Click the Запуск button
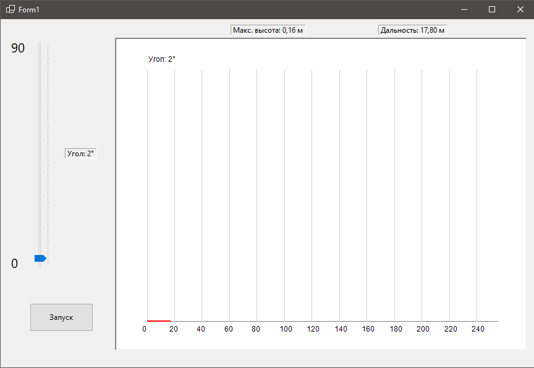This screenshot has height=368, width=534. pos(61,317)
